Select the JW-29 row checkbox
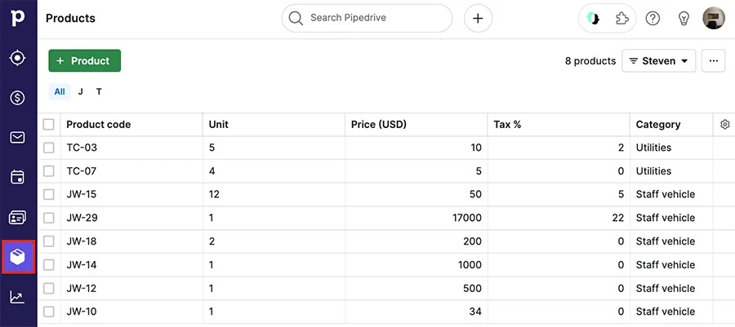 click(x=49, y=218)
